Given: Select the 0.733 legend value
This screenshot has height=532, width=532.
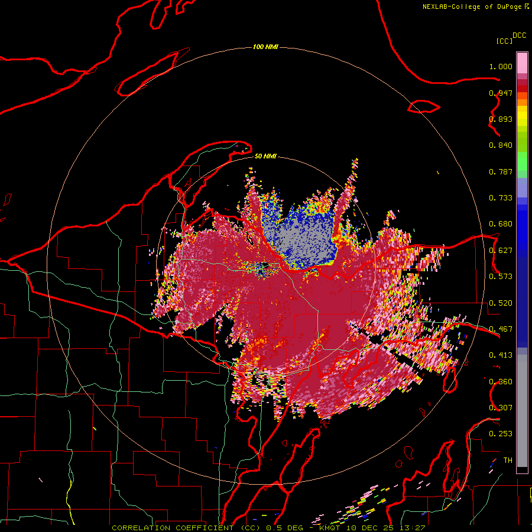Looking at the screenshot, I should pos(501,198).
